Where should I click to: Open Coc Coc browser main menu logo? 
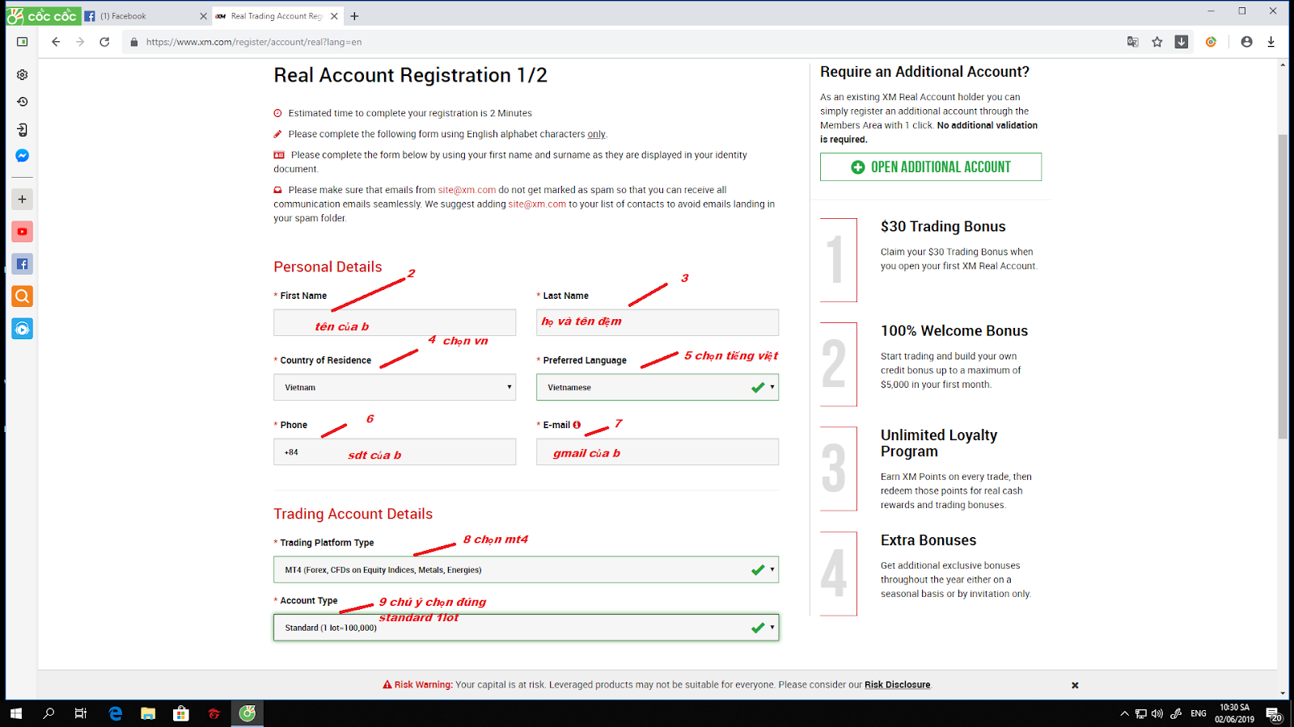click(x=44, y=15)
